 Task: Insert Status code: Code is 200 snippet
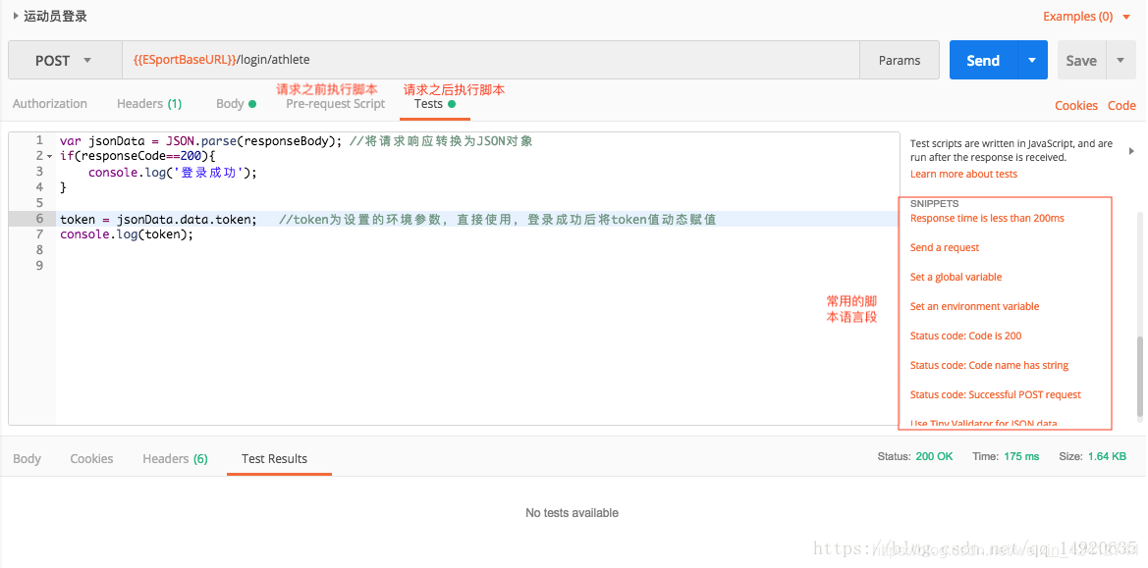coord(965,336)
